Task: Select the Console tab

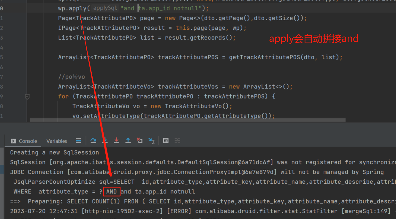Action: tap(26, 141)
